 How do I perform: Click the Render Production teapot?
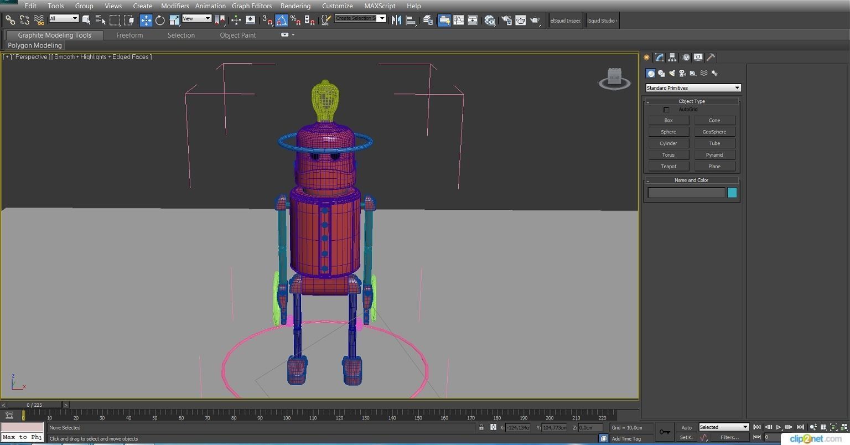click(535, 20)
